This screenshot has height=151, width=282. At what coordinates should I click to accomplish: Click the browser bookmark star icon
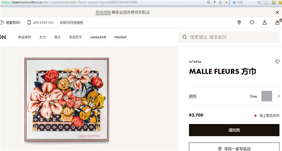220,3
